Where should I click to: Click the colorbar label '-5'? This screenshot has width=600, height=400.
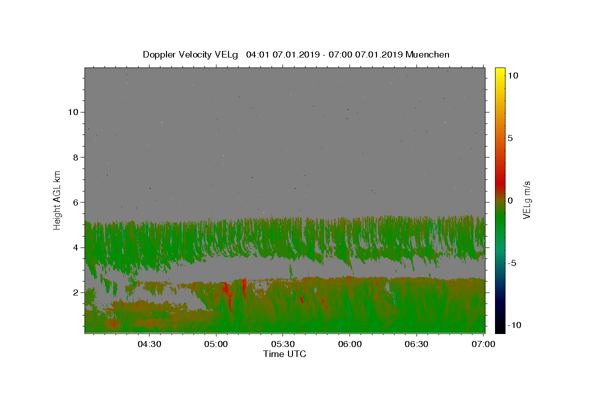(x=511, y=263)
